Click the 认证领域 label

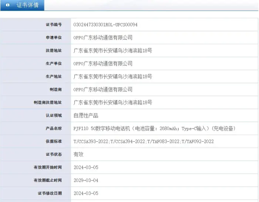54,115
